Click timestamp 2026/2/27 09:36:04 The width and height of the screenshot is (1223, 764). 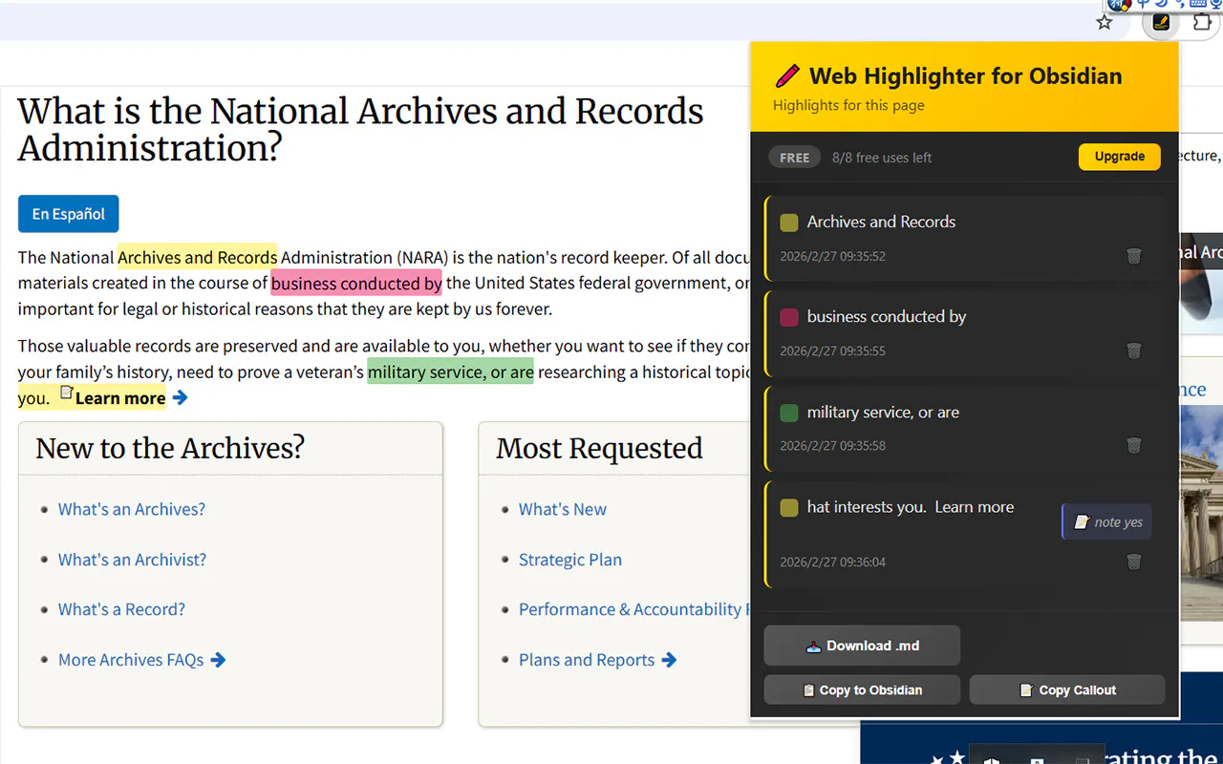(833, 562)
